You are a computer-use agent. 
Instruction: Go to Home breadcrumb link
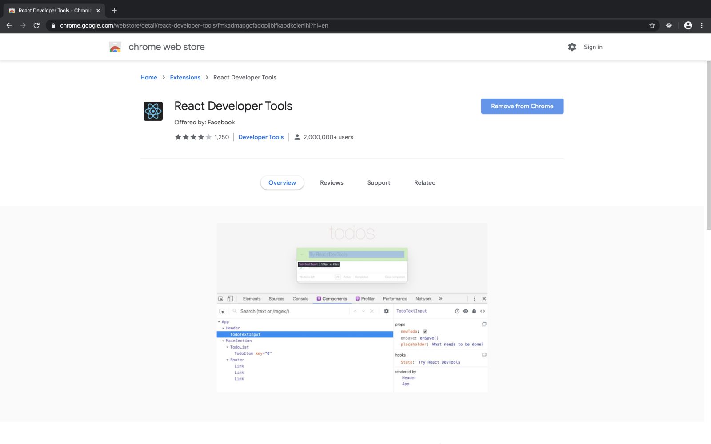pos(148,77)
